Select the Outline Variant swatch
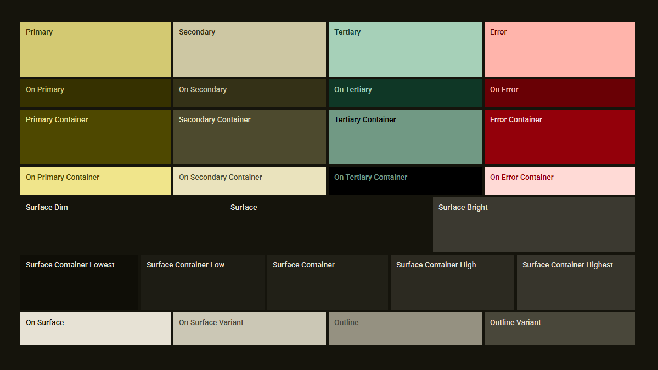The image size is (658, 370). [559, 329]
